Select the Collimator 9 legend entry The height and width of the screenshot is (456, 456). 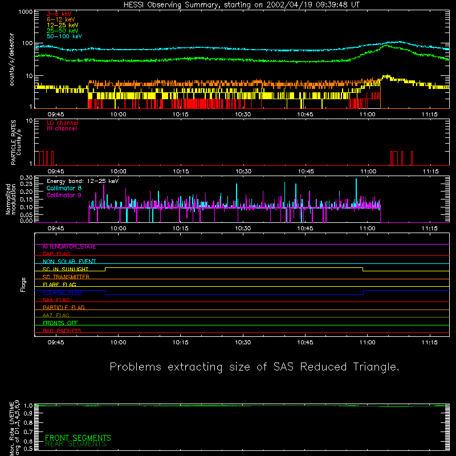(x=64, y=195)
